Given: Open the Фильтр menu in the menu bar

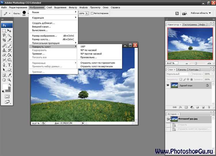Looking at the screenshot, I should (x=73, y=7).
